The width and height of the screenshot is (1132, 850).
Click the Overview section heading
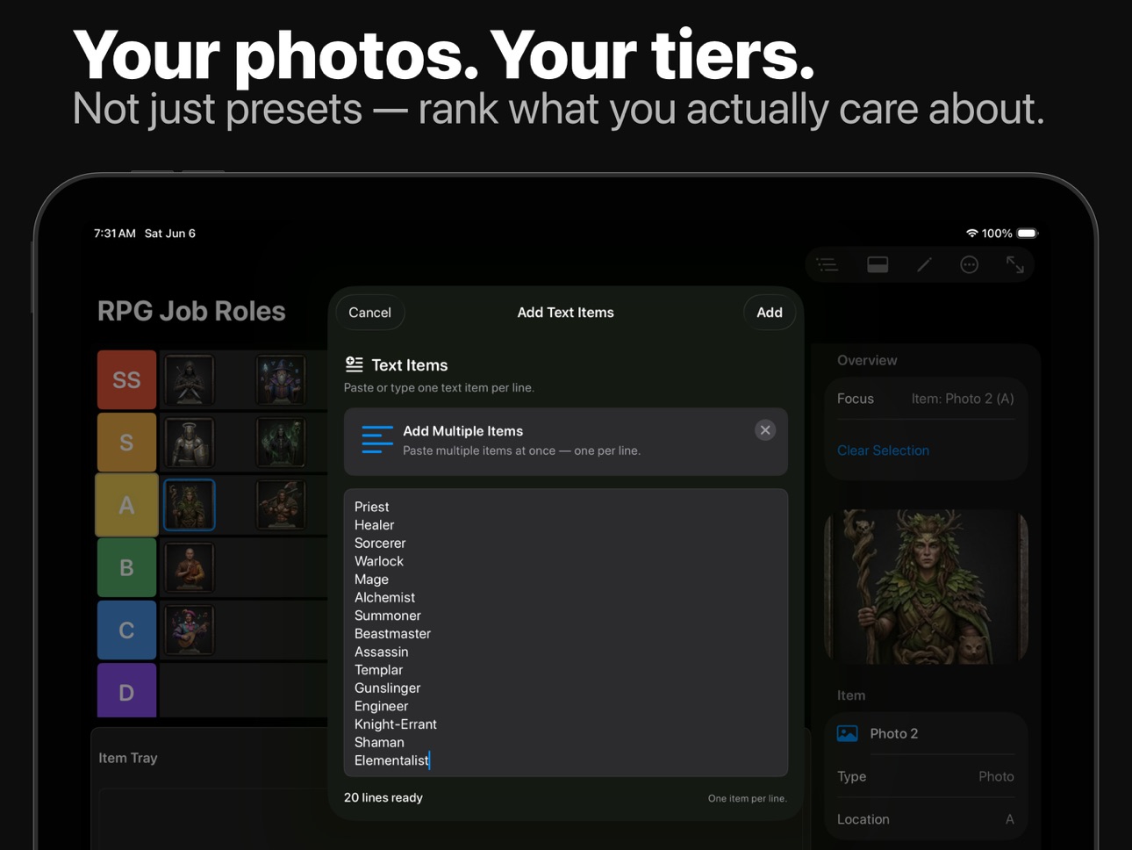pyautogui.click(x=867, y=360)
